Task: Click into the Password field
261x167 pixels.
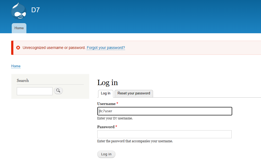Action: [164, 134]
